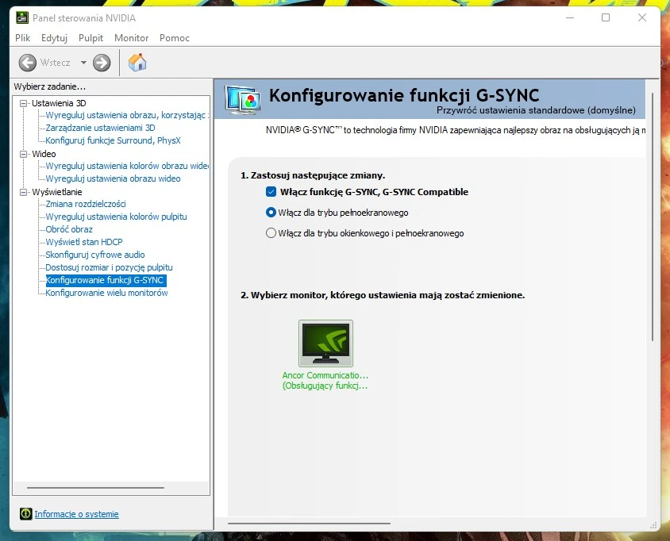The image size is (670, 541).
Task: Collapse the Wyświetlanie tree node
Action: pos(24,192)
